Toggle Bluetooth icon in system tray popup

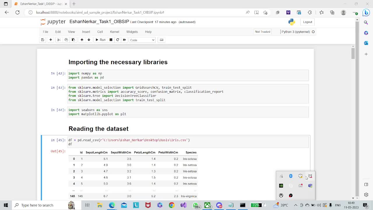(x=291, y=176)
